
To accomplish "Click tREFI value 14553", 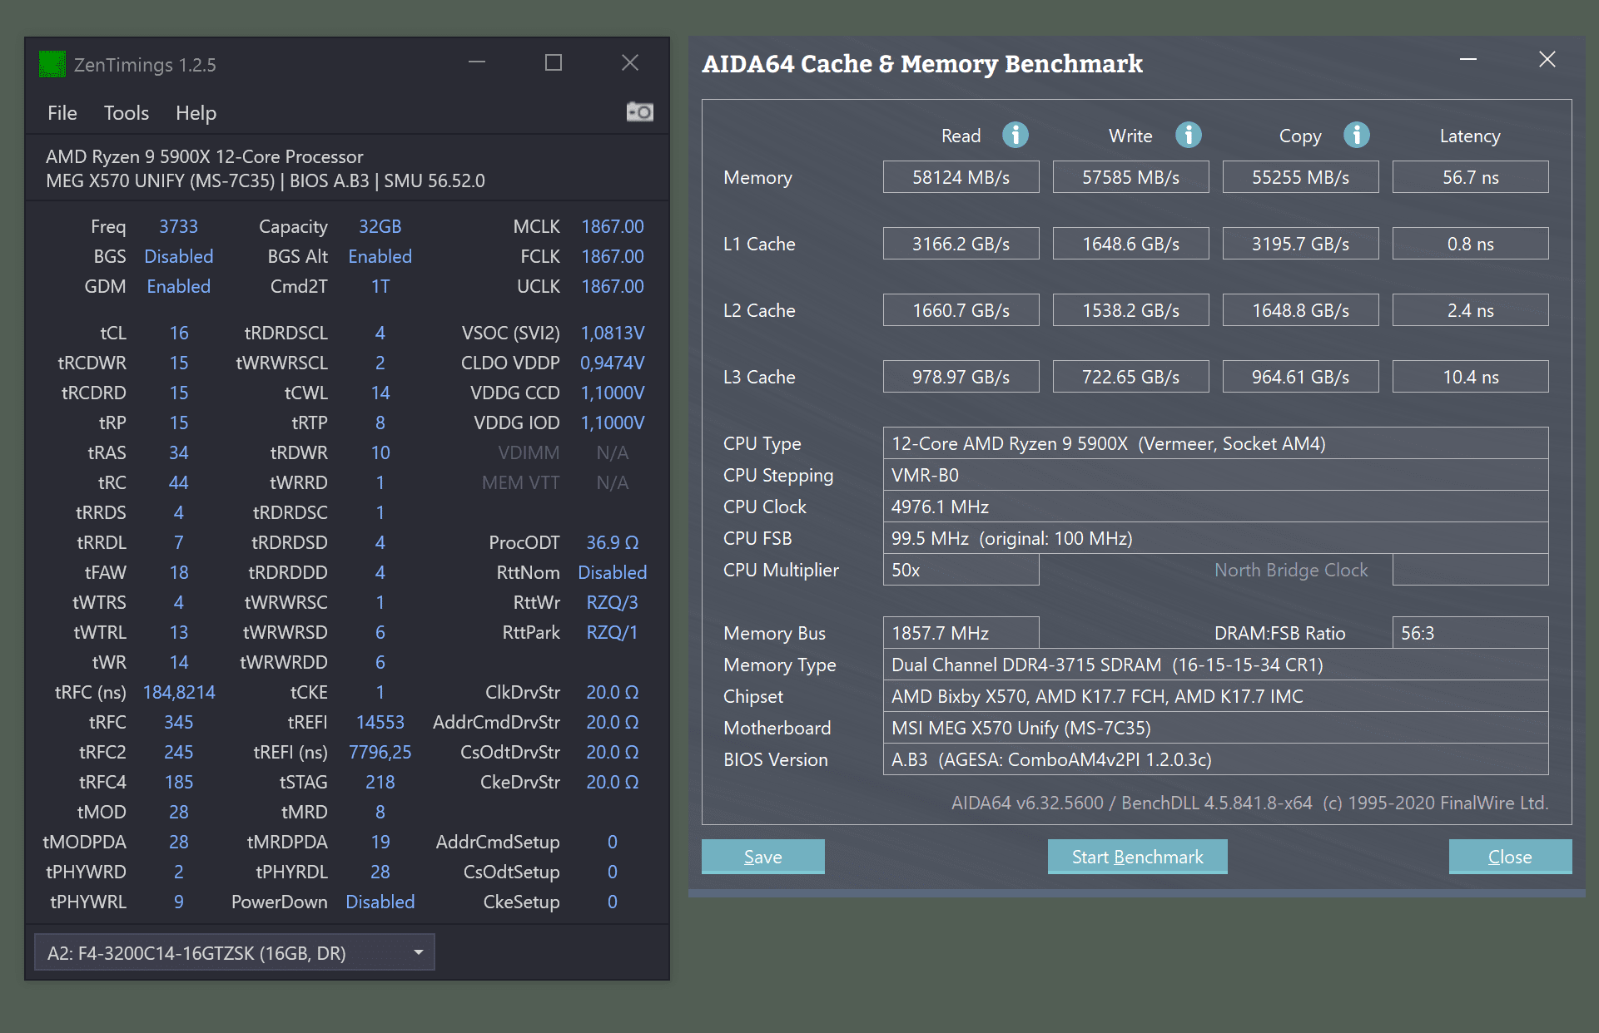I will pos(380,722).
